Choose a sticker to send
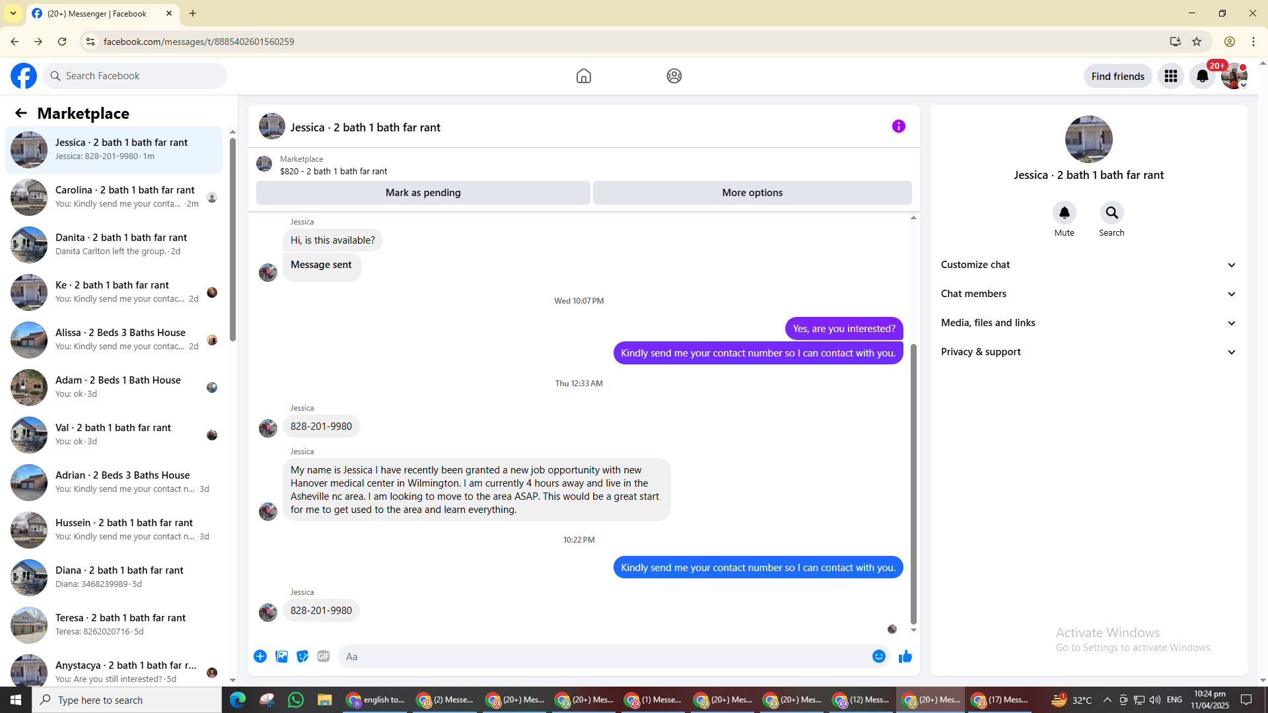1268x713 pixels. [x=302, y=656]
